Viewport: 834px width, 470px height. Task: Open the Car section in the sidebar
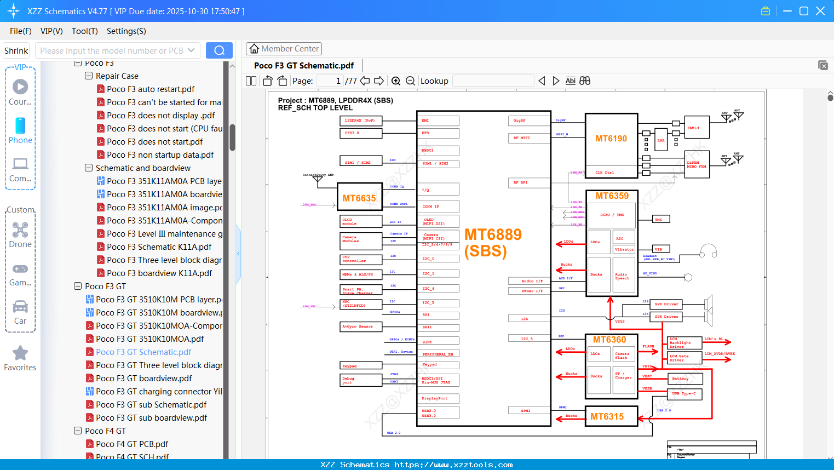(20, 309)
